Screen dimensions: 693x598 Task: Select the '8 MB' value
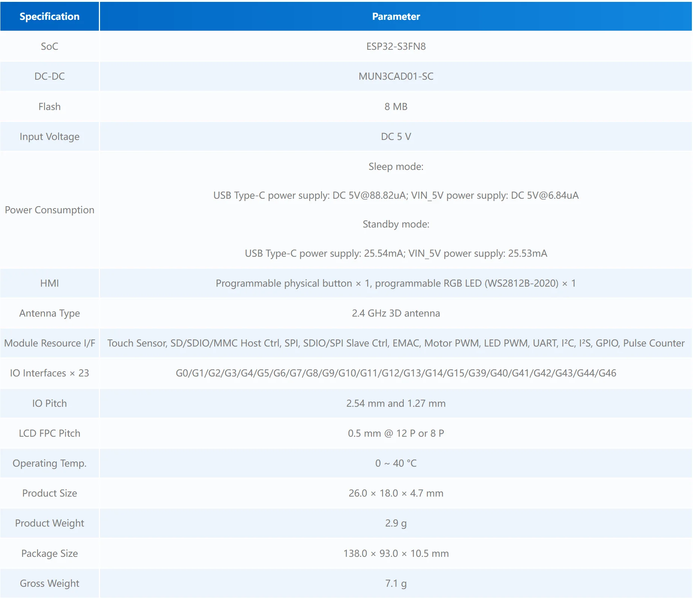pyautogui.click(x=396, y=107)
